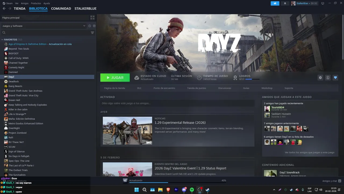Viewport: 344px width, 194px height.
Task: Open Brave browser in the taskbar
Action: tap(168, 190)
